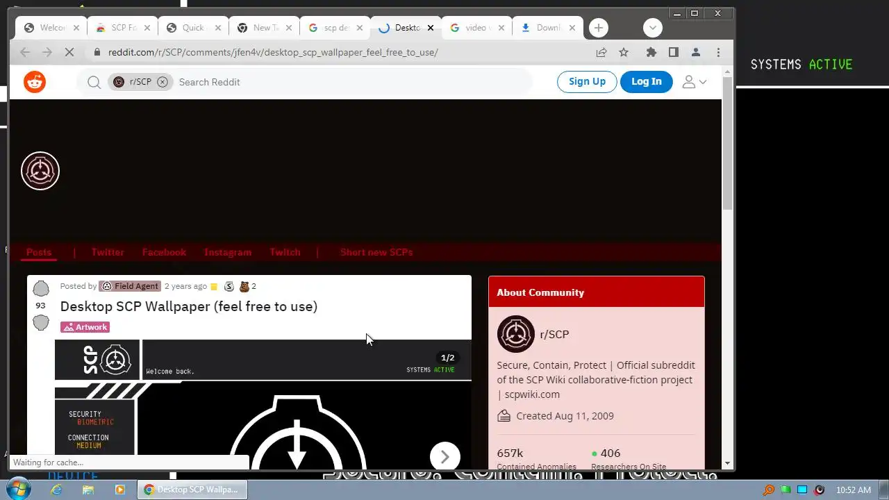Click the Chrome taskbar window button
The width and height of the screenshot is (889, 500).
(x=192, y=490)
